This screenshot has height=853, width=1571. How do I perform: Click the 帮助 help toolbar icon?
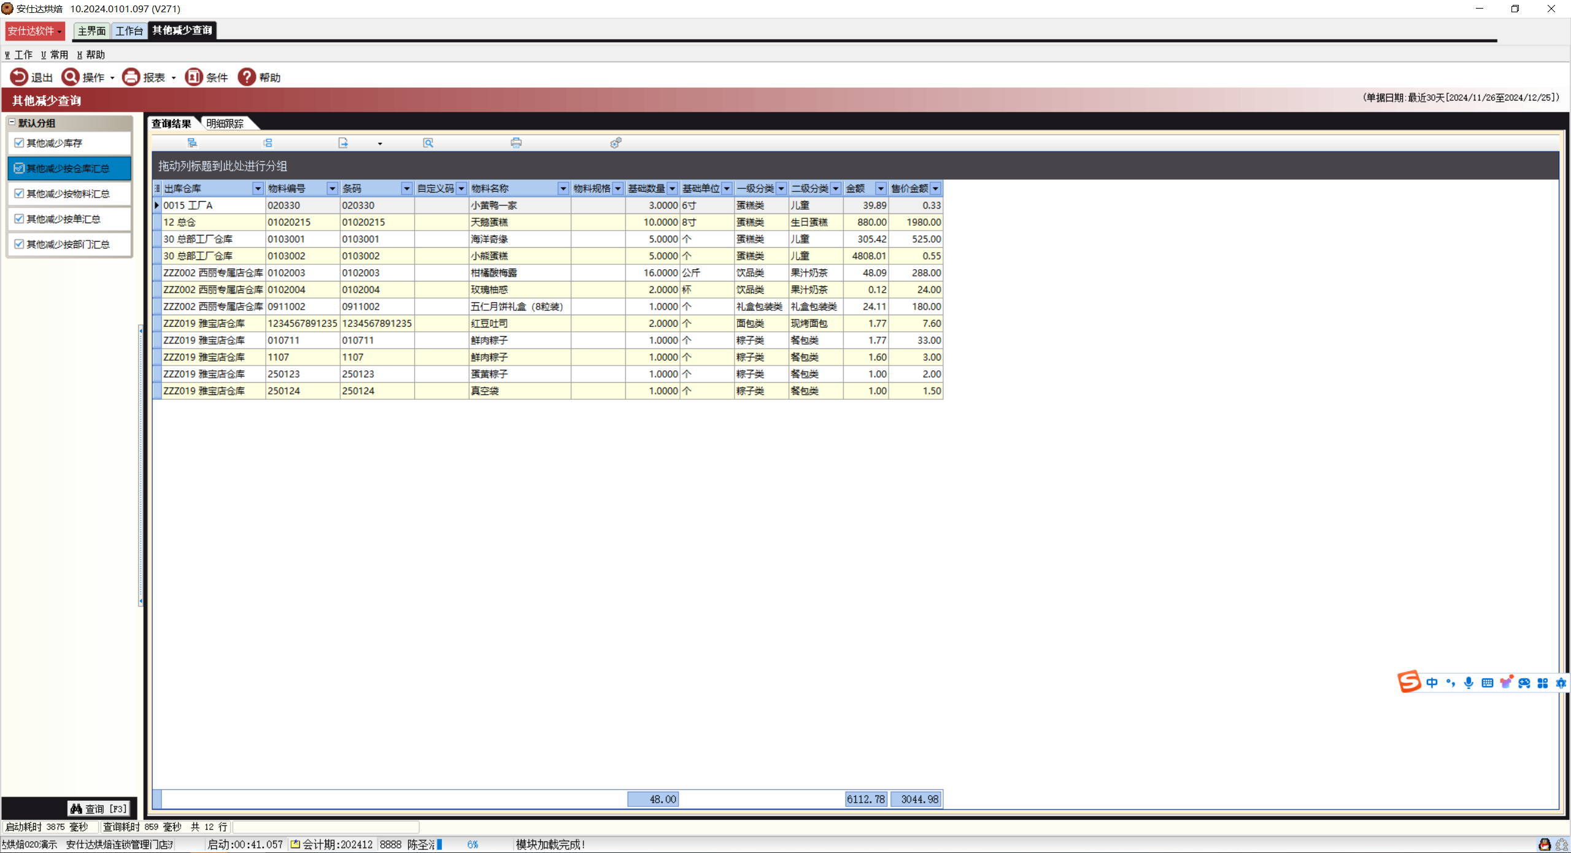pos(247,77)
